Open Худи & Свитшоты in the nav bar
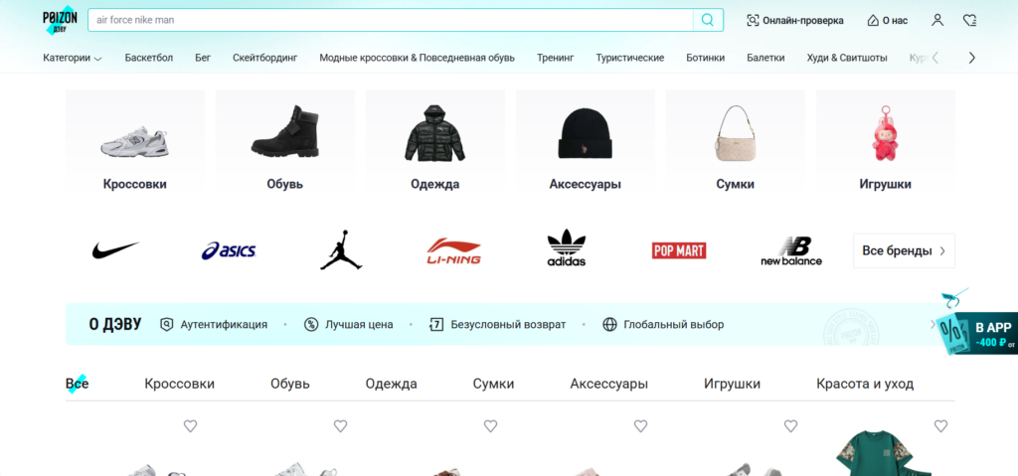This screenshot has height=476, width=1018. (x=847, y=58)
